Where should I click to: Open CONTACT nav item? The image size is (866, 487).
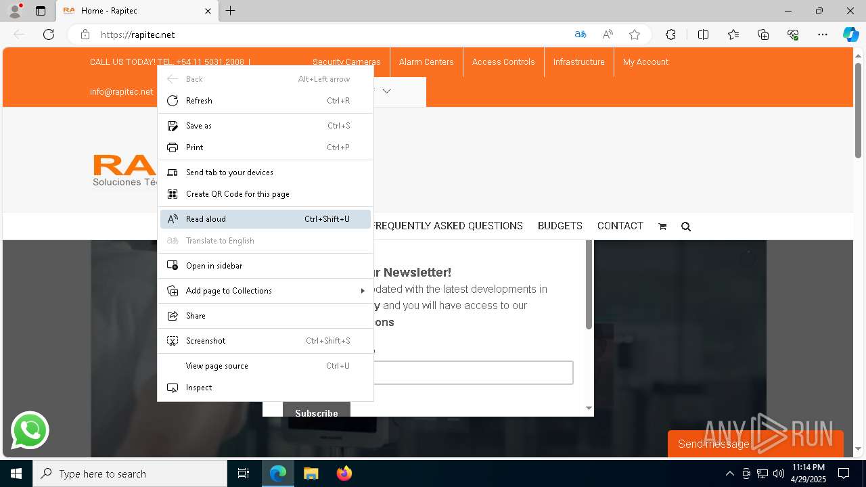pyautogui.click(x=620, y=226)
